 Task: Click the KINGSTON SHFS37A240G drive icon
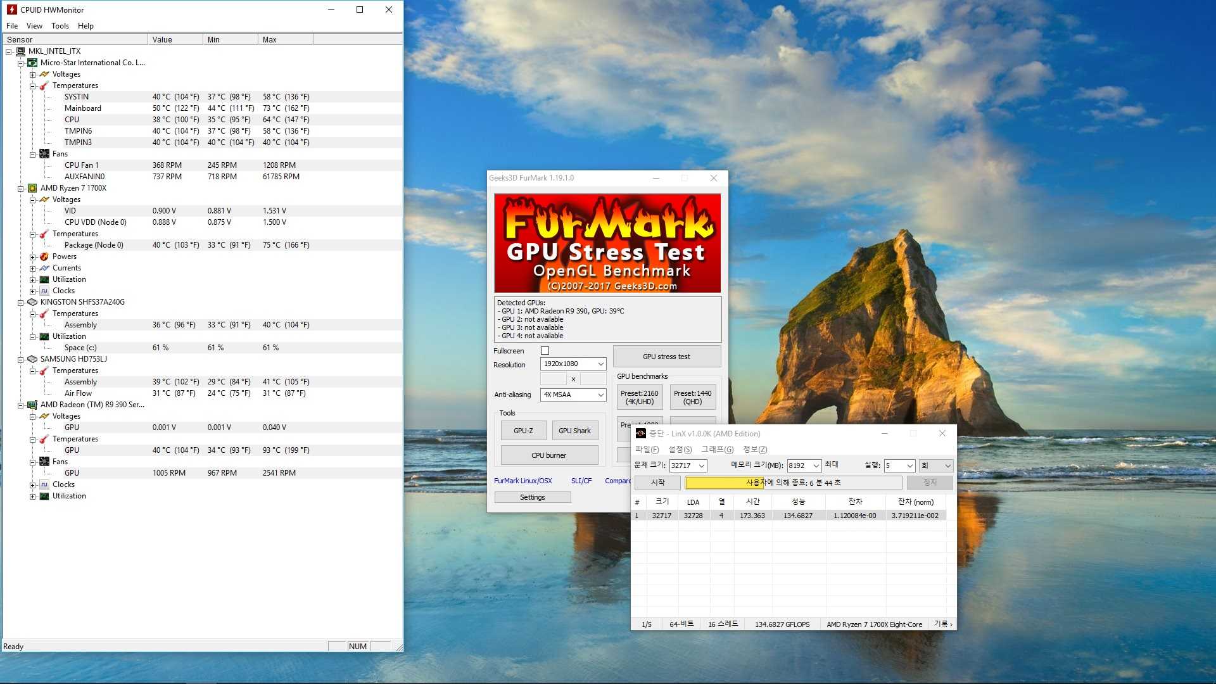32,302
